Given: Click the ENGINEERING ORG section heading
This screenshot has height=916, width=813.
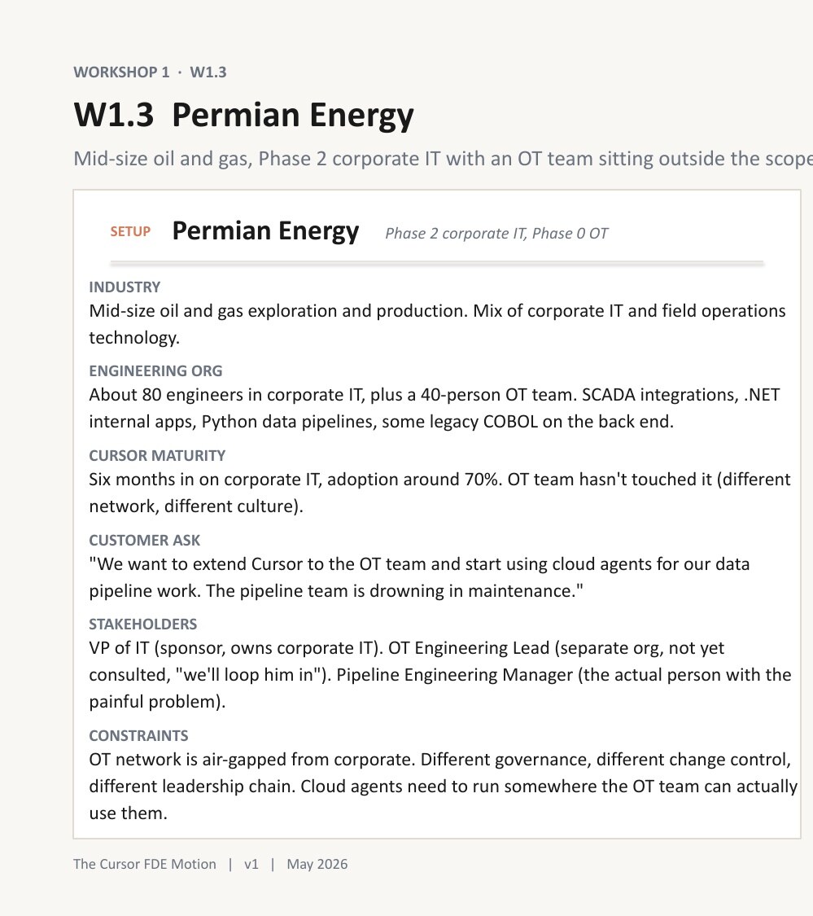Looking at the screenshot, I should click(155, 371).
